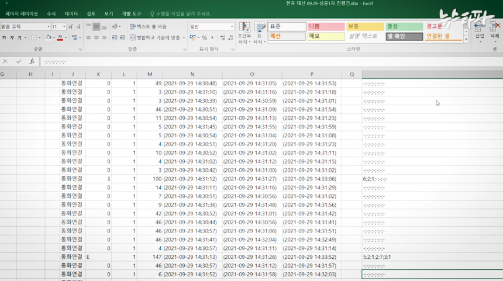Open 표 서식 table format menu
This screenshot has width=503, height=281.
[259, 33]
